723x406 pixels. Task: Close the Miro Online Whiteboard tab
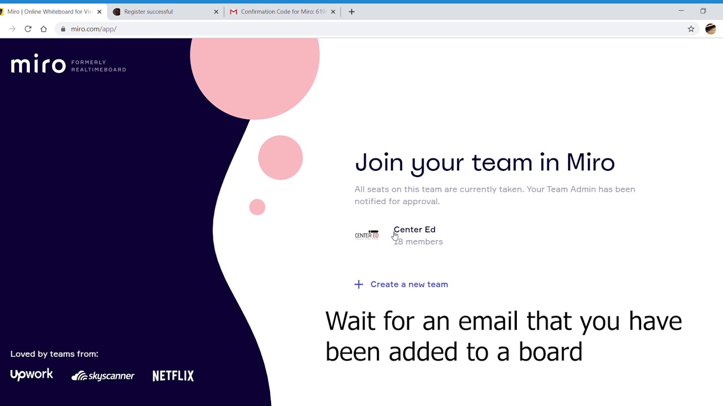[x=99, y=11]
